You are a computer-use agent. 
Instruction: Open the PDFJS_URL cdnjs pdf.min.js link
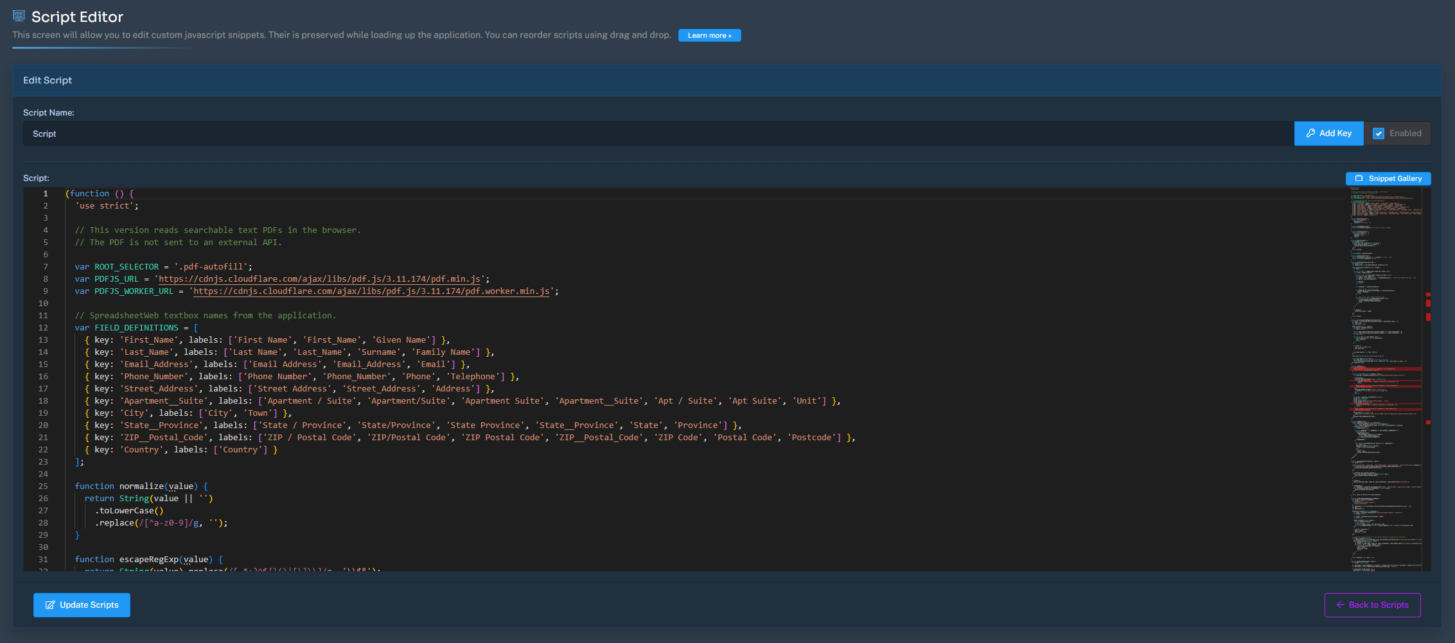[319, 279]
